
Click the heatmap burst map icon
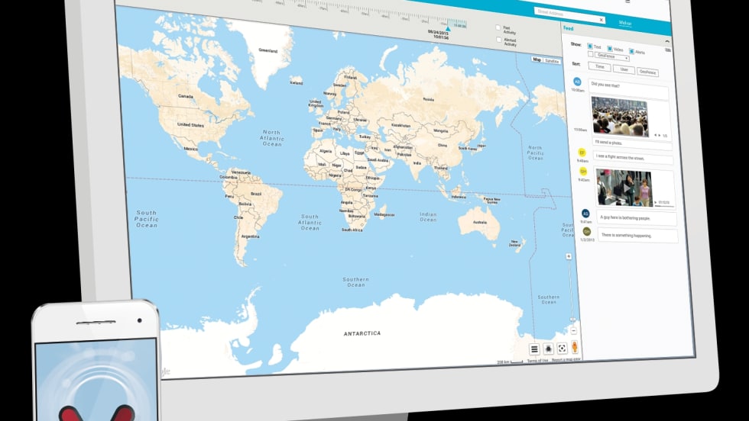549,349
